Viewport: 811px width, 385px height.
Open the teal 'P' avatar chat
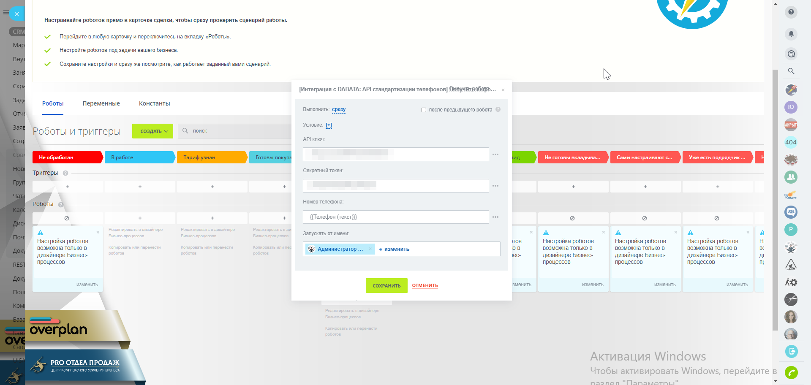[791, 229]
